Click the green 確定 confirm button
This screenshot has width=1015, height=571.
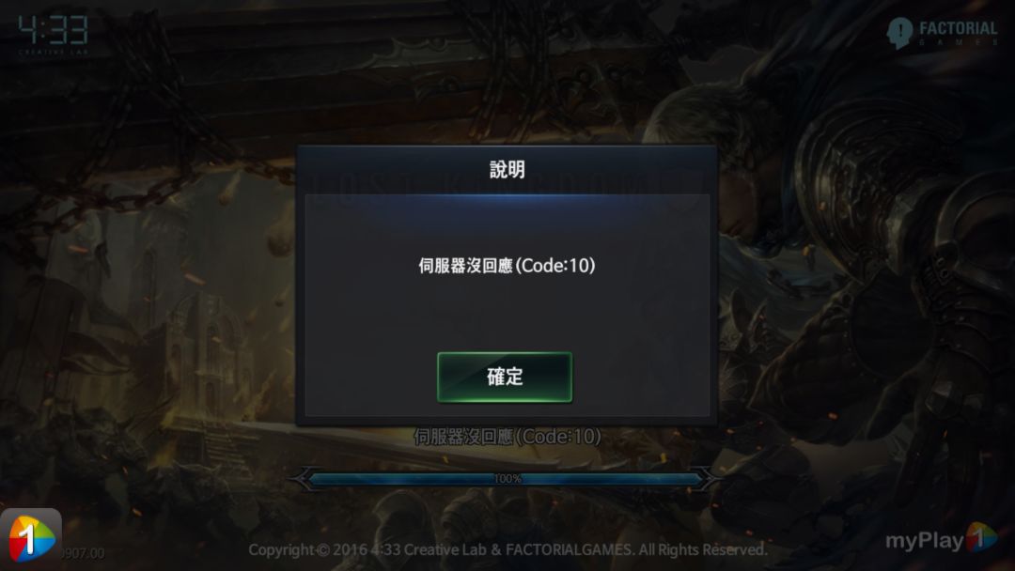point(505,377)
